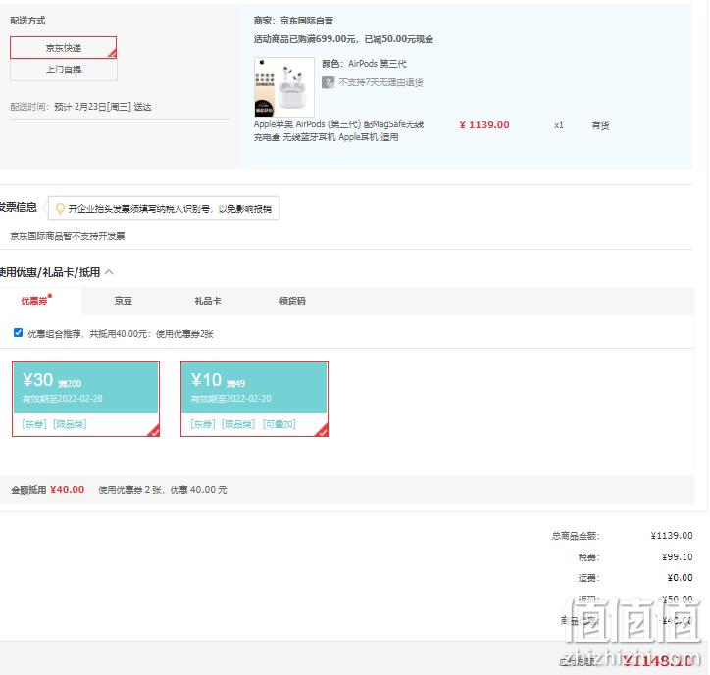The width and height of the screenshot is (710, 675).
Task: Click 运费 ¥0.00 value
Action: point(680,578)
